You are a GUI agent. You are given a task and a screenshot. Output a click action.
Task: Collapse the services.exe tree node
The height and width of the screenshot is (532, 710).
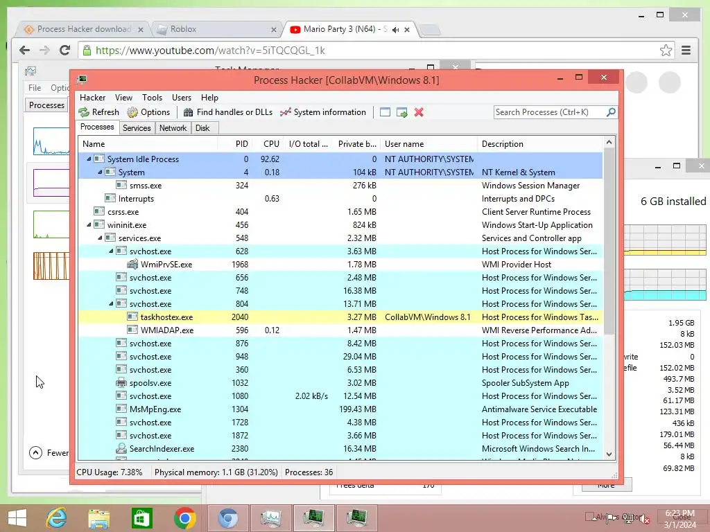100,238
